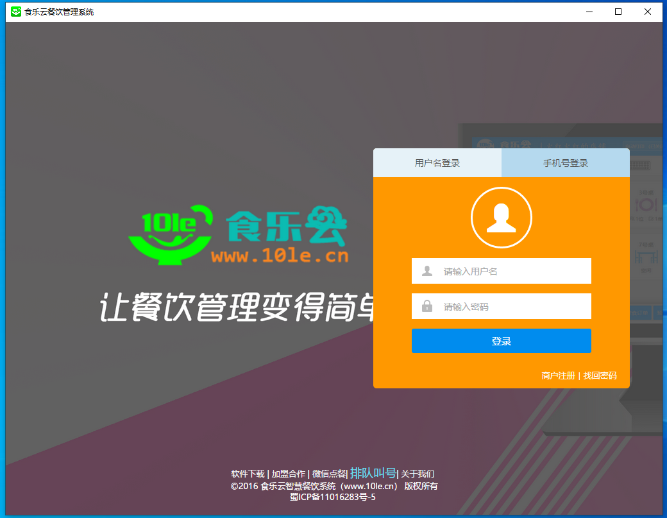Maximize the 食乐云餐饮管理系统 window
The width and height of the screenshot is (667, 518).
[x=618, y=12]
